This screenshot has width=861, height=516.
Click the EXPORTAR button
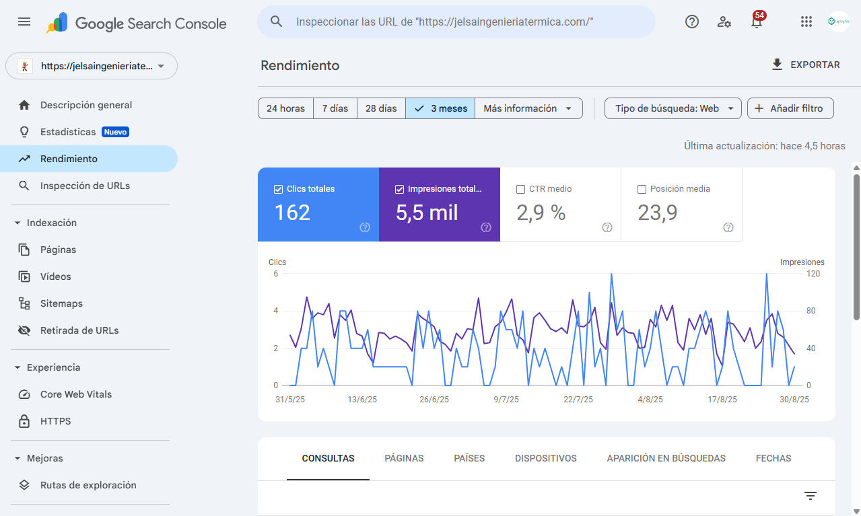[x=805, y=65]
